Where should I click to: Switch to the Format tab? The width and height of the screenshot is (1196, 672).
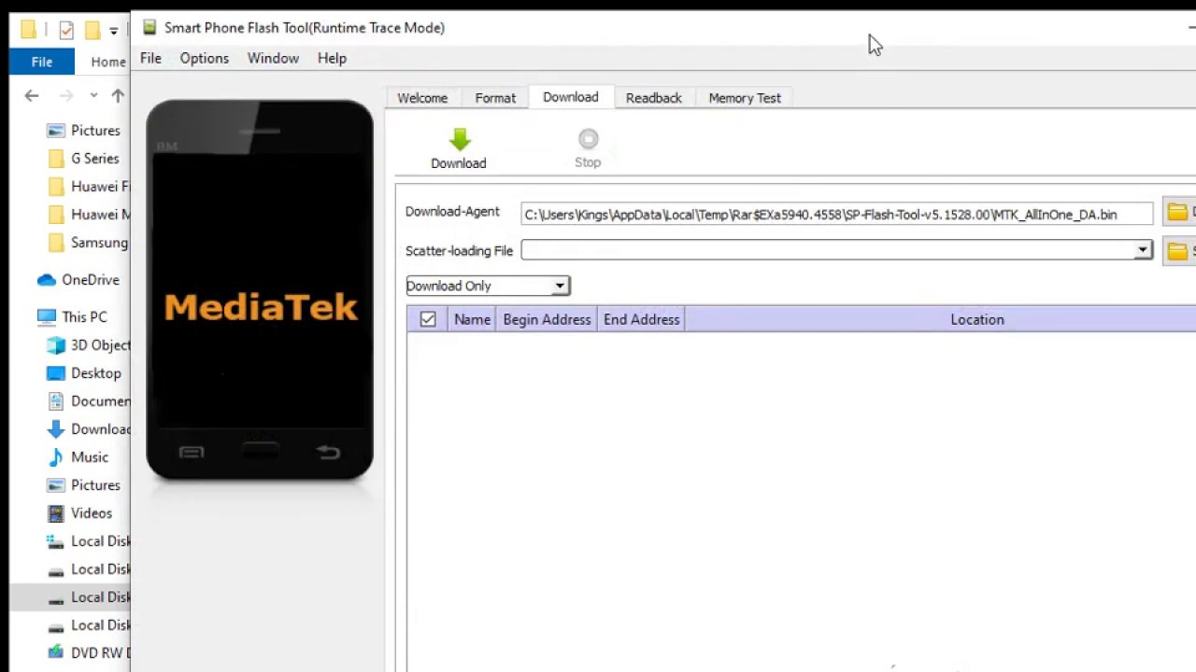[495, 98]
